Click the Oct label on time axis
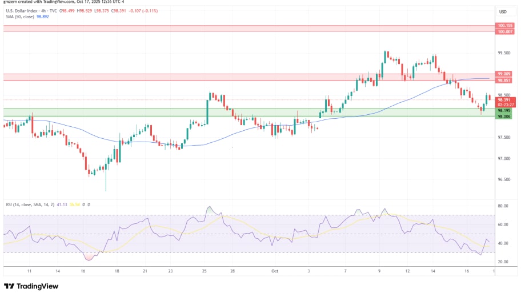The width and height of the screenshot is (521, 293). coord(274,271)
